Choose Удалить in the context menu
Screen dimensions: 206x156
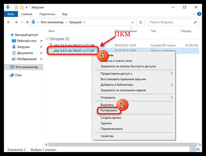[x=133, y=123]
